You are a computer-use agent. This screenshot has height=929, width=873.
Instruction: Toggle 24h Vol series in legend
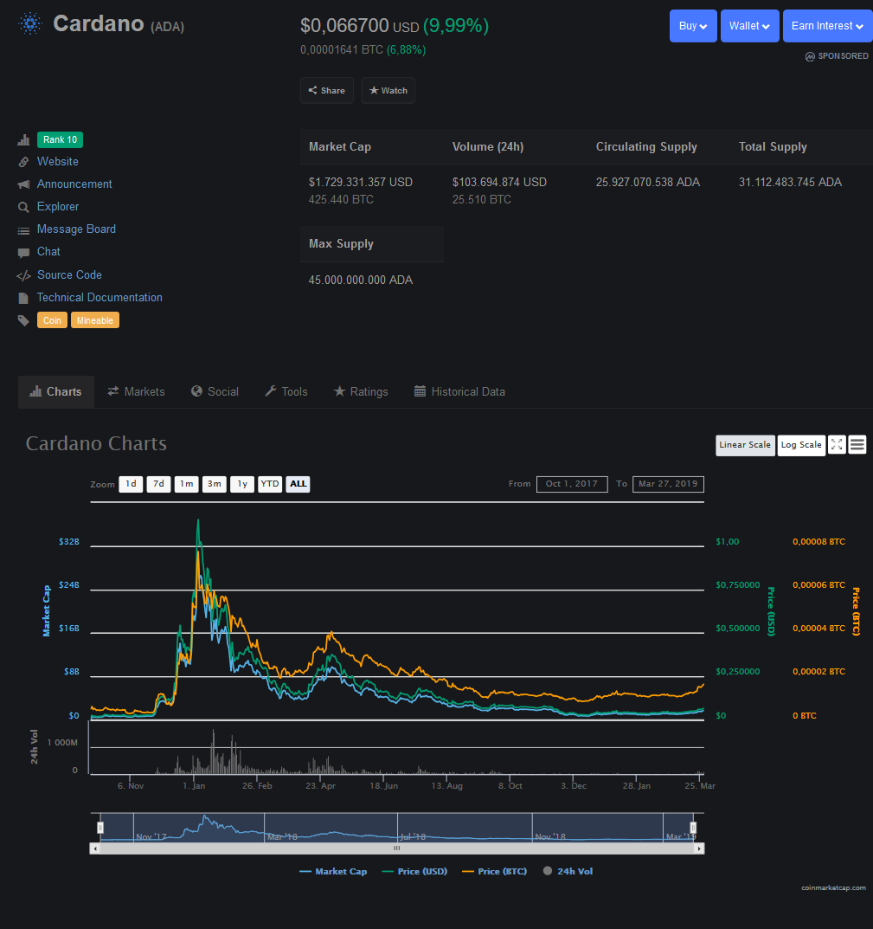[568, 872]
